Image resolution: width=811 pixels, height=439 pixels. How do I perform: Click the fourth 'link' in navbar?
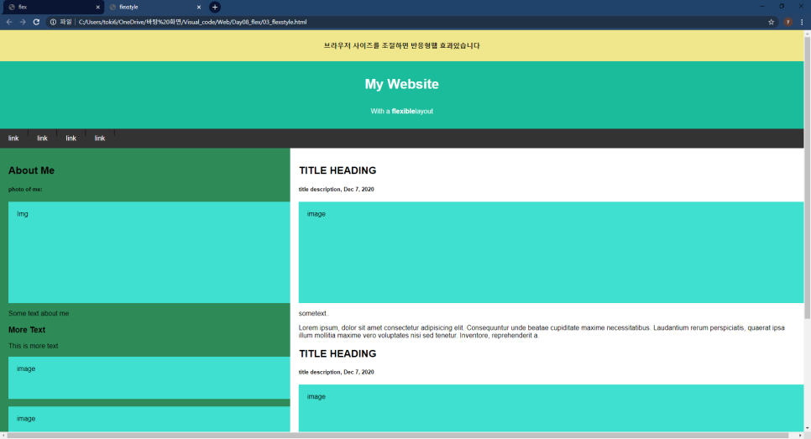coord(100,138)
